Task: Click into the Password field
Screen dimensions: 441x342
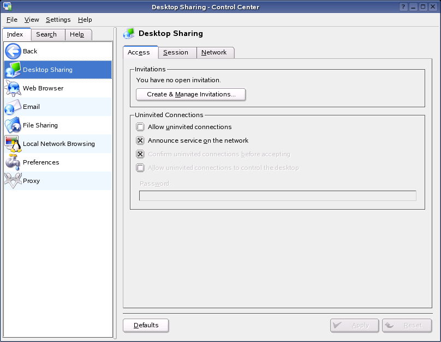Action: (278, 196)
